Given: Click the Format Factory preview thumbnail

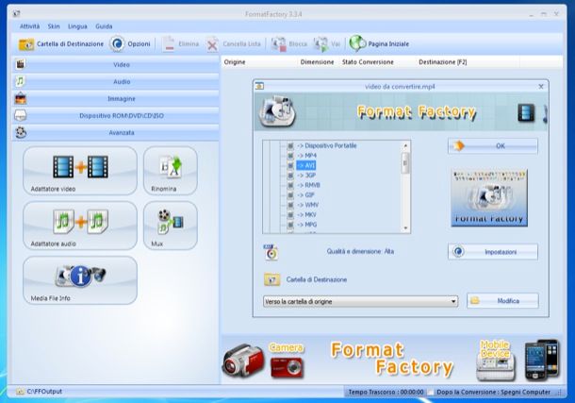Looking at the screenshot, I should point(489,198).
